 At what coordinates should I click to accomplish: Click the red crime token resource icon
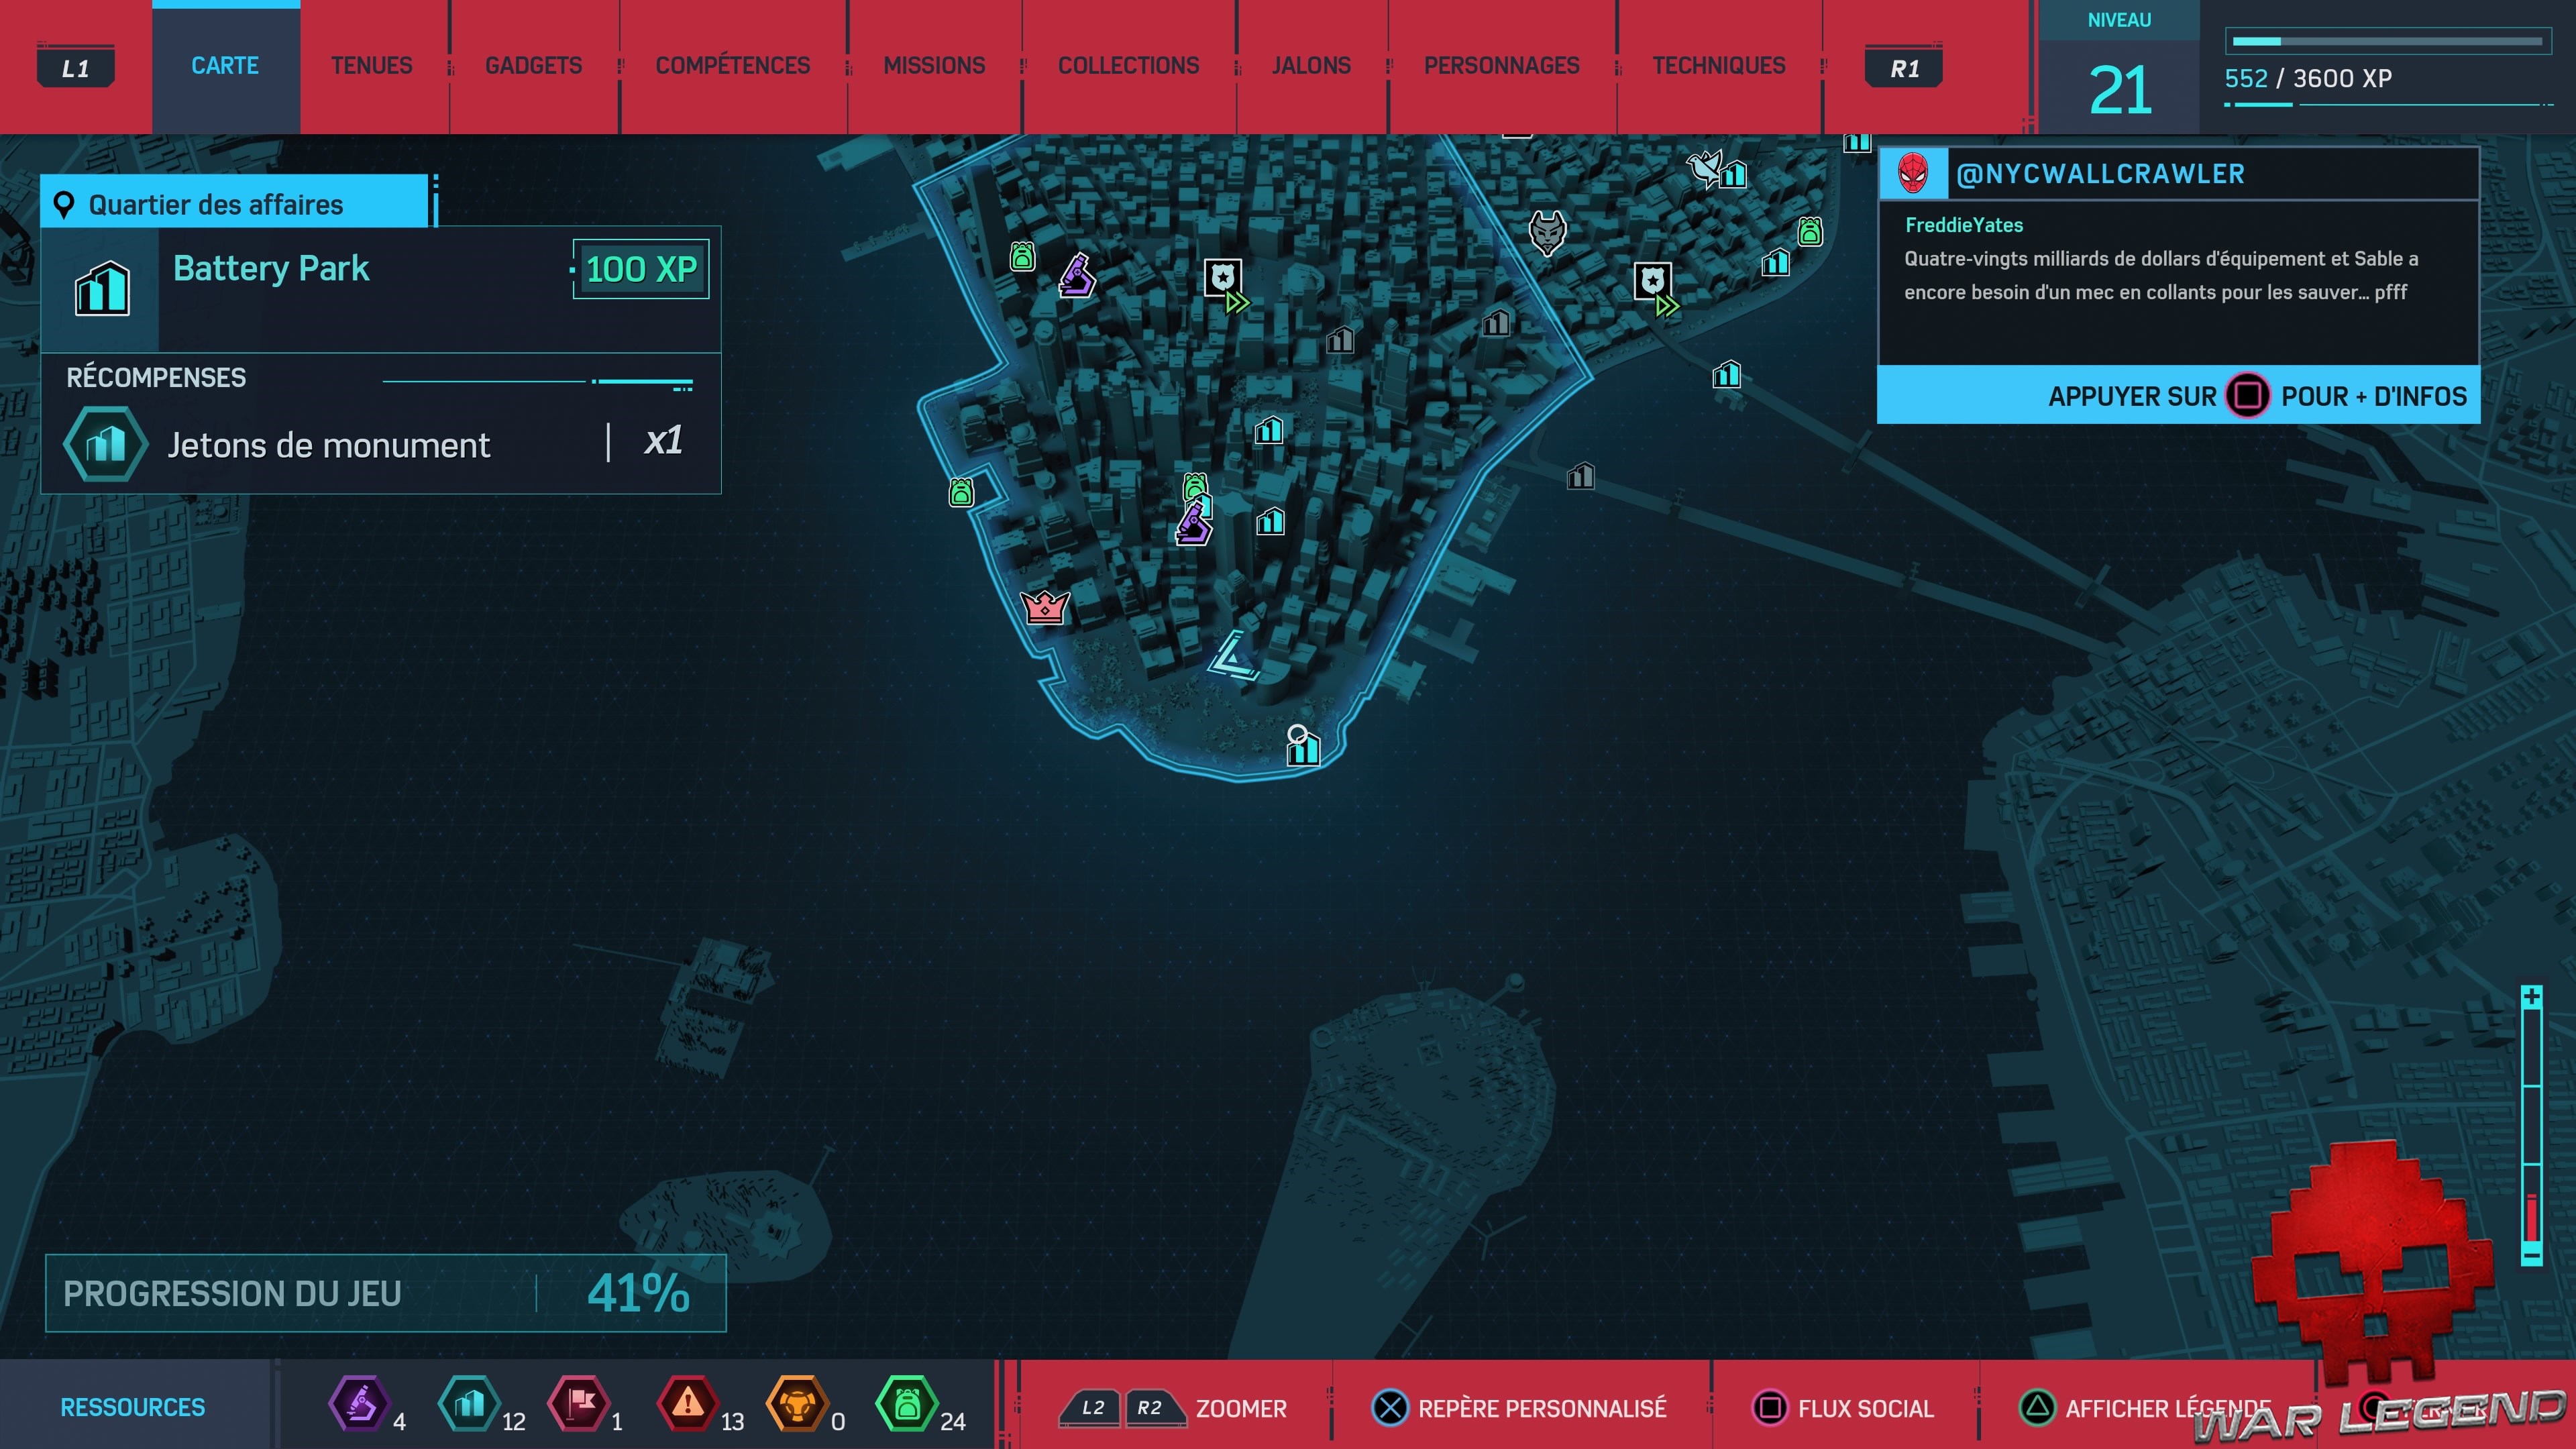[x=687, y=1404]
